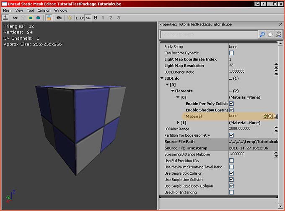285x211 pixels.
Task: Click the Body Setup None value
Action: pos(233,46)
